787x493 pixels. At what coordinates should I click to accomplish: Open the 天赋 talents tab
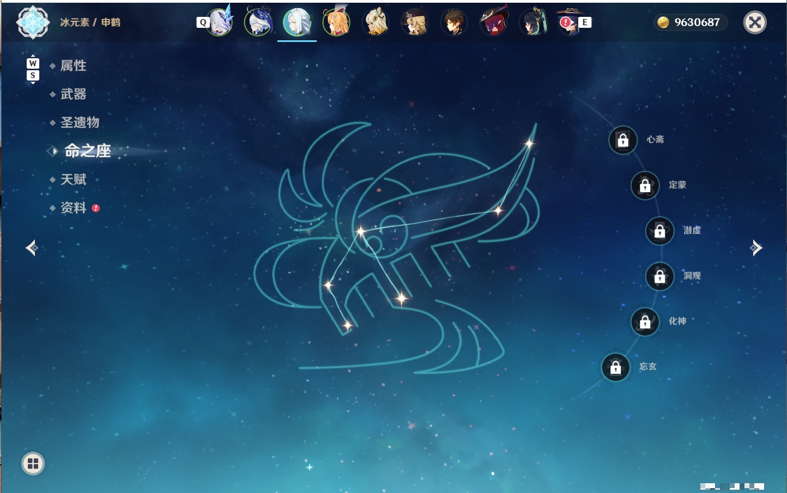73,179
